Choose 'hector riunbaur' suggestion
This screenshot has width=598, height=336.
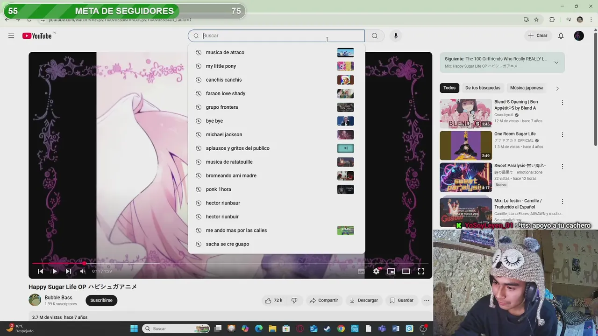click(x=276, y=203)
